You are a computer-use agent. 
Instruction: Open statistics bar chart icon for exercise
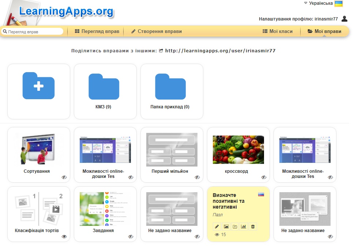coord(244,227)
